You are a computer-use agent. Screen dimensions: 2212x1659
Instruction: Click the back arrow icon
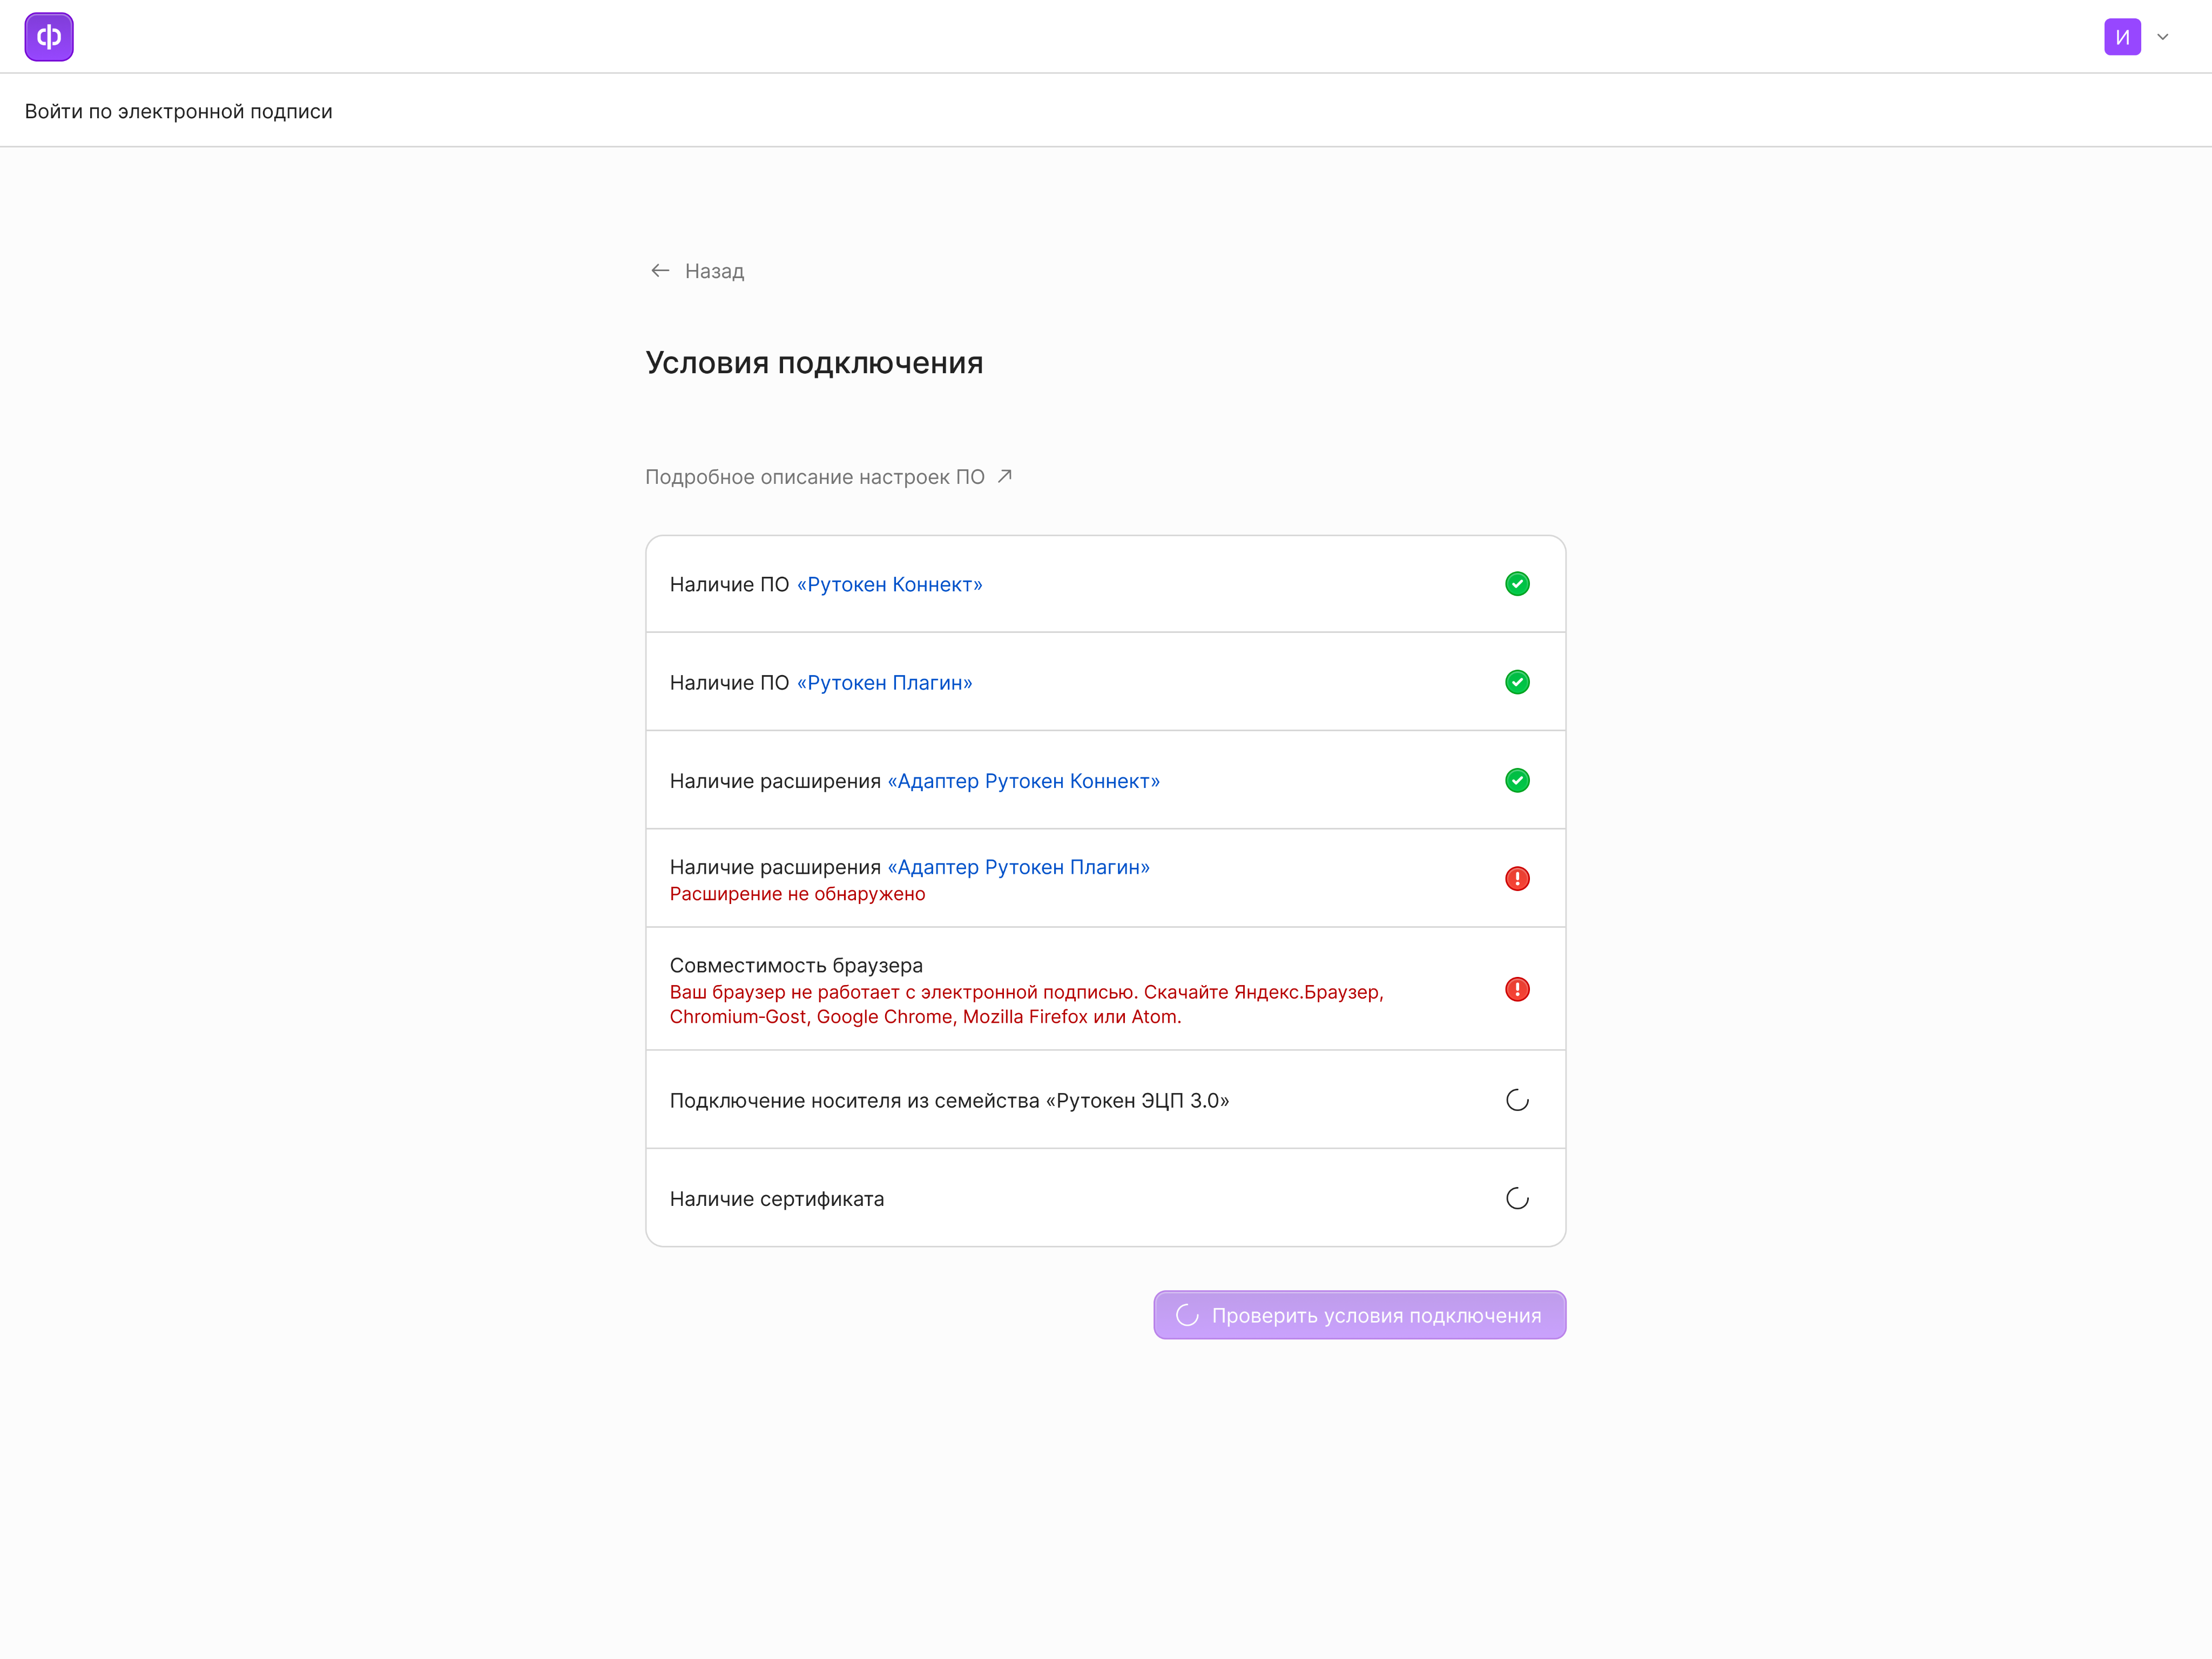(660, 271)
